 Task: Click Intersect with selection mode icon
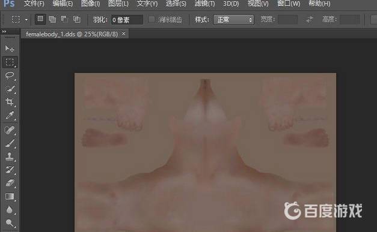[x=77, y=19]
